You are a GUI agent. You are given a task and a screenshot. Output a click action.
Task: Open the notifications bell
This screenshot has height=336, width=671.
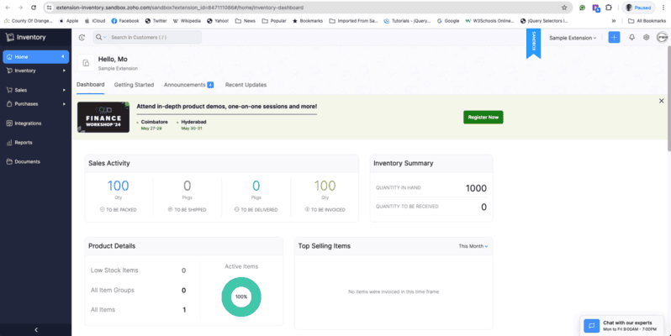[631, 37]
